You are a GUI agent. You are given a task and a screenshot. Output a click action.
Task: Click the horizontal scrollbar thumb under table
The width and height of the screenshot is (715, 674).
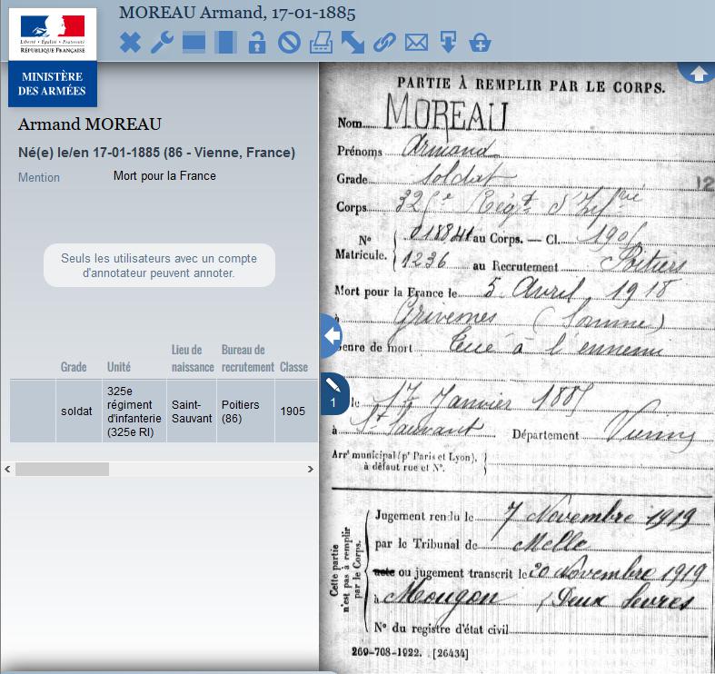pyautogui.click(x=62, y=469)
